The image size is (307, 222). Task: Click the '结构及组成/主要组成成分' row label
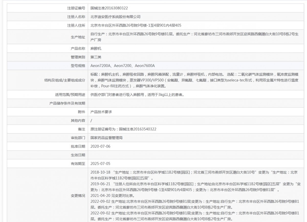tap(65, 80)
